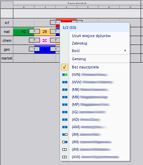Select Usuń miejsce dyżurów menu entry
Image resolution: width=143 pixels, height=165 pixels.
pyautogui.click(x=91, y=36)
